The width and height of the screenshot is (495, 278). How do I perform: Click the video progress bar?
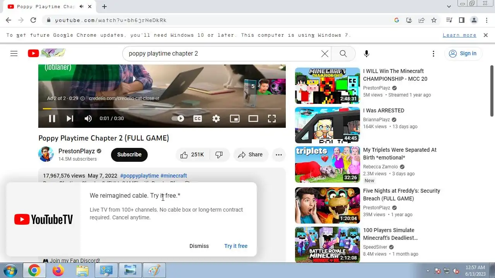coord(162,108)
